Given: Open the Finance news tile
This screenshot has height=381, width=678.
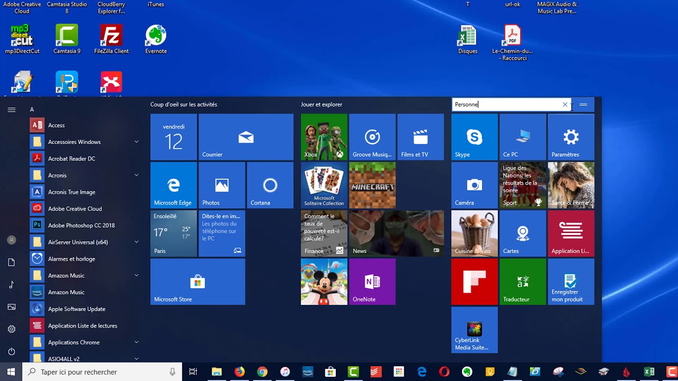Looking at the screenshot, I should pos(324,233).
